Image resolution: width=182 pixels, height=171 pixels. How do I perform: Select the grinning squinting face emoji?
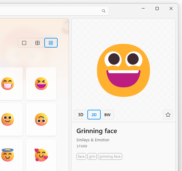click(41, 84)
